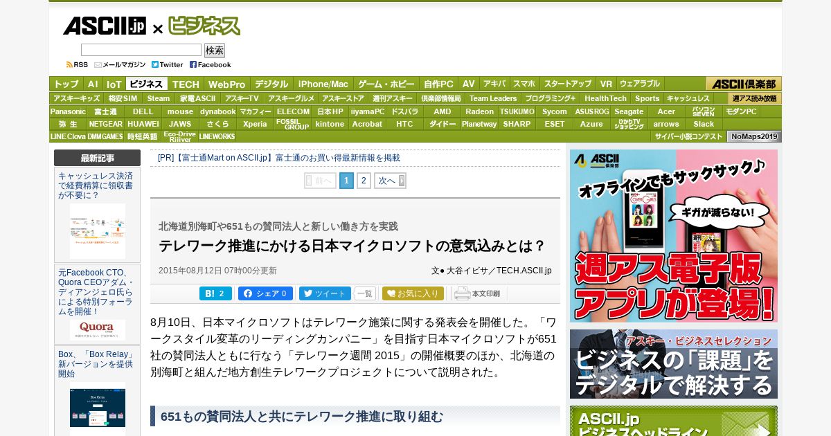Click the Facebook シェア button
This screenshot has height=436, width=831.
click(265, 293)
